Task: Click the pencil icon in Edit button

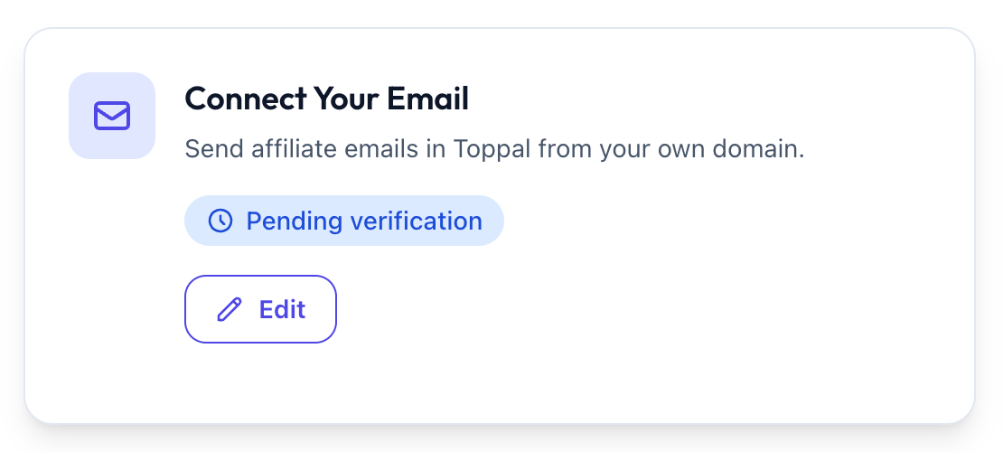Action: pos(230,309)
